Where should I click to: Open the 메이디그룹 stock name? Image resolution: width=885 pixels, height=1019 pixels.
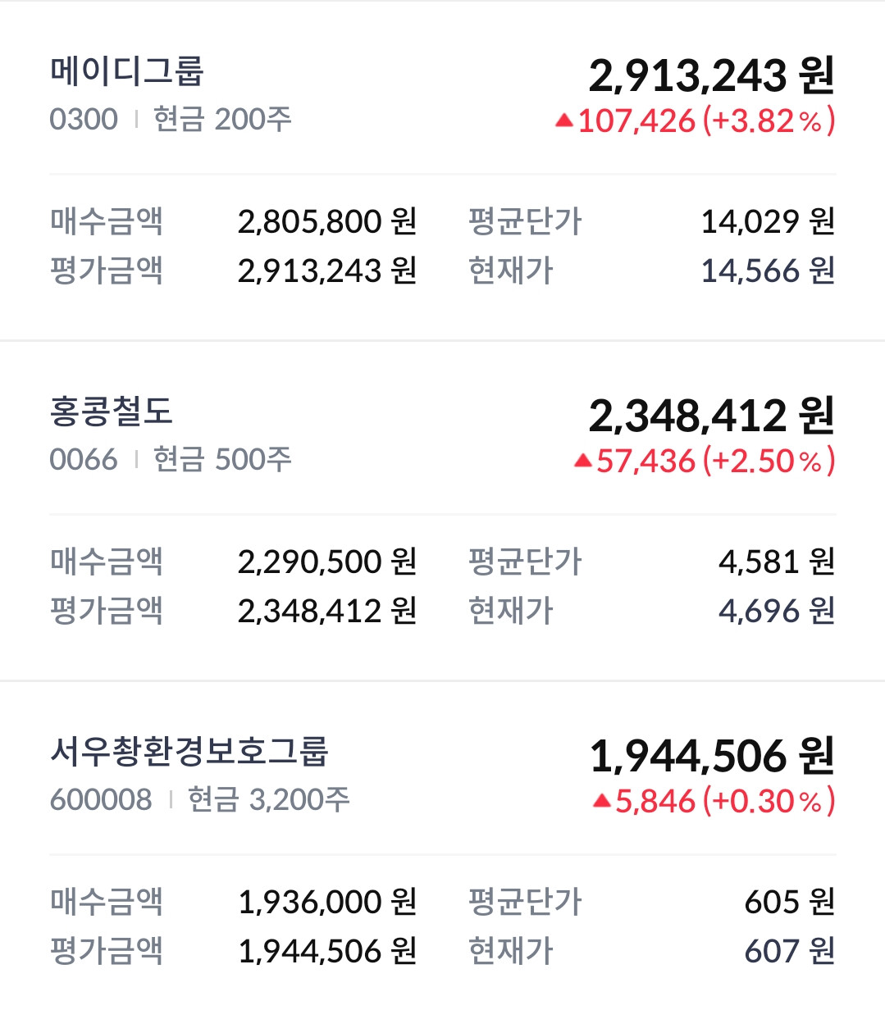(127, 71)
